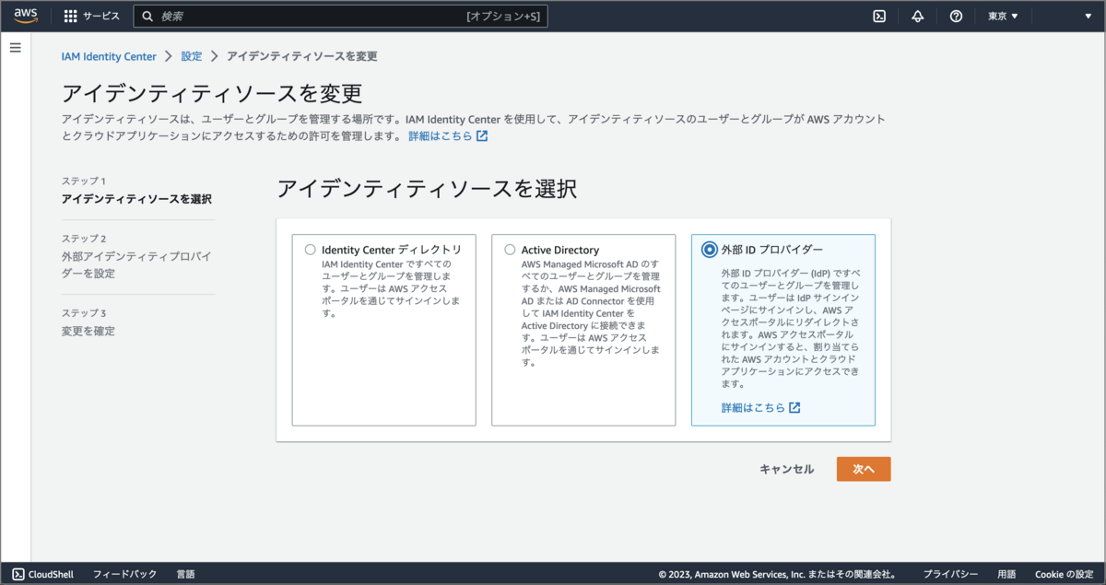Click the アイデンティティソースを変更 page title
The image size is (1106, 585).
pos(211,93)
